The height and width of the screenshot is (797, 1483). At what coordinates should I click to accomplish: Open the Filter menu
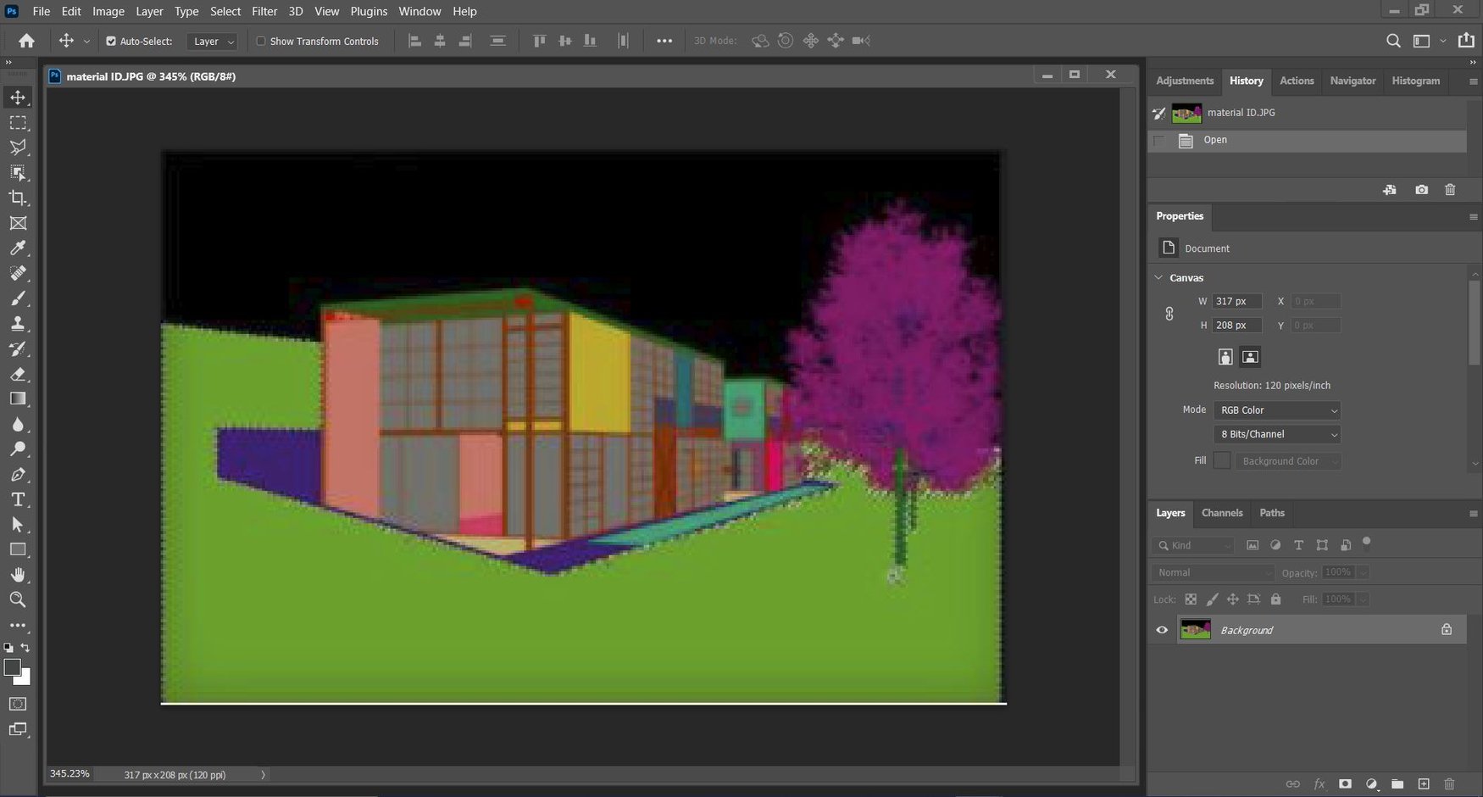tap(264, 11)
